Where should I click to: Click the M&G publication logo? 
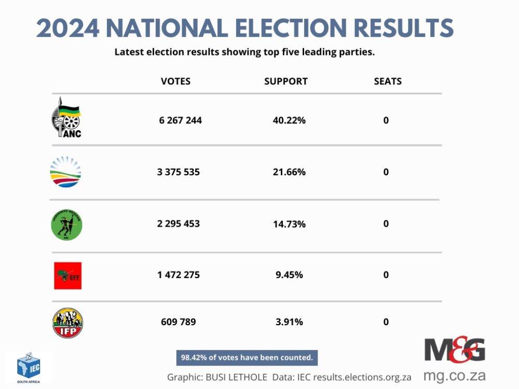pyautogui.click(x=455, y=351)
